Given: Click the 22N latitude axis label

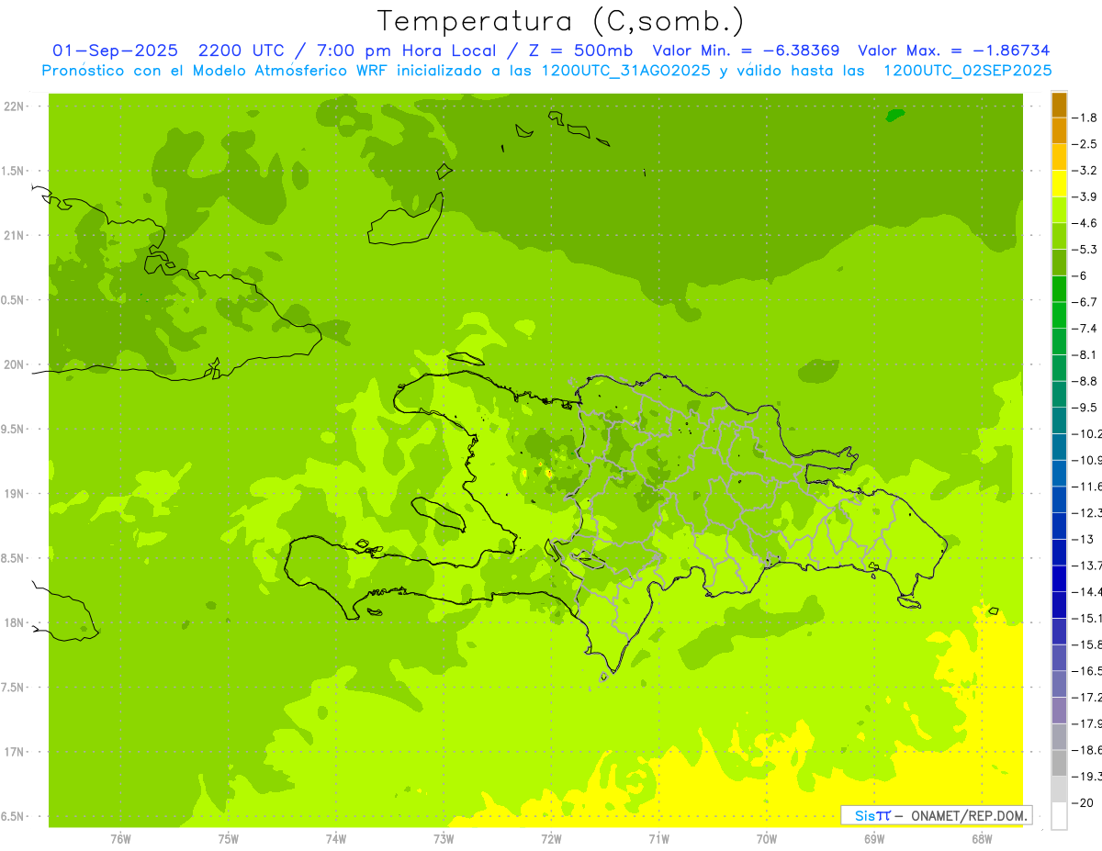Looking at the screenshot, I should click(x=14, y=106).
